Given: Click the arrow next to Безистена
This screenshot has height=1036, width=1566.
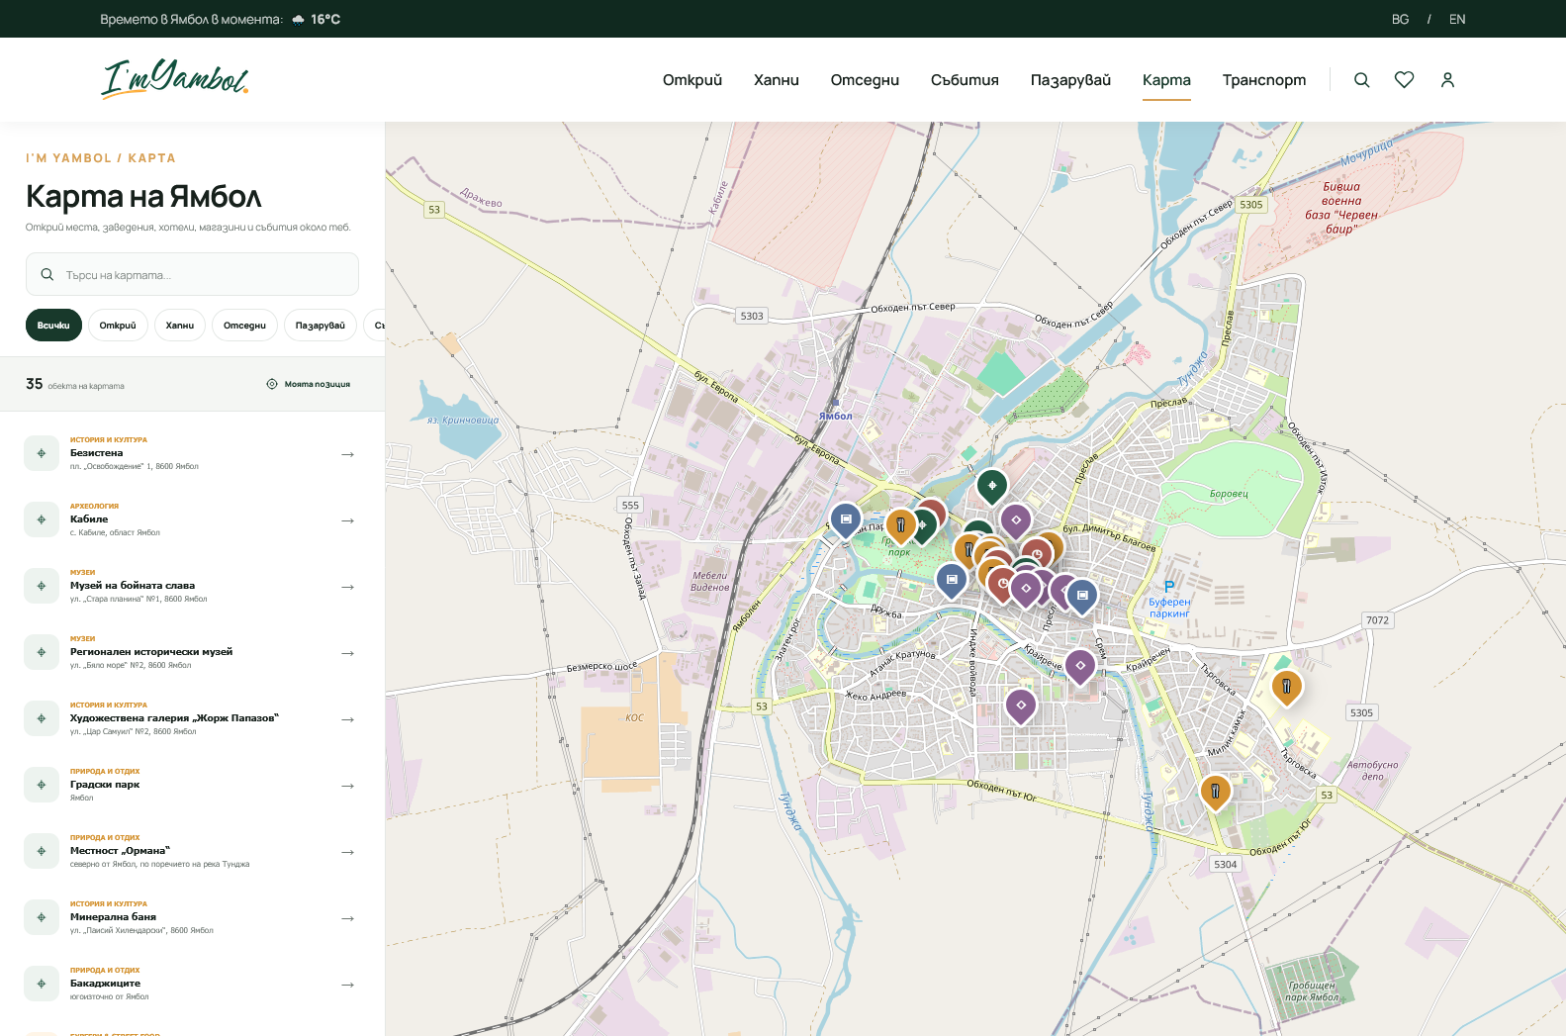Looking at the screenshot, I should tap(347, 454).
